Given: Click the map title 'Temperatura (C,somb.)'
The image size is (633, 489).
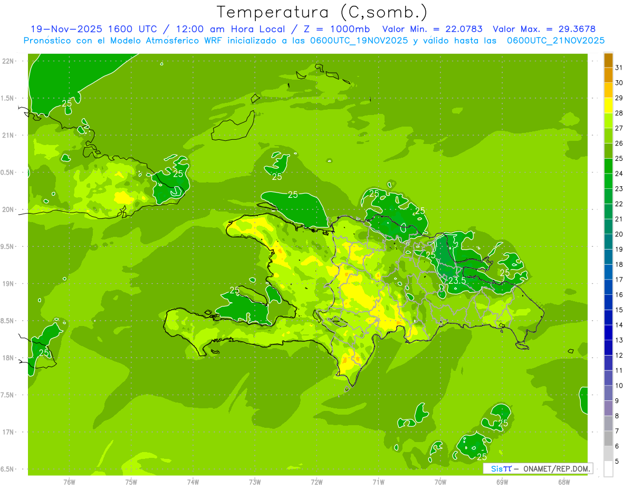Looking at the screenshot, I should (x=322, y=12).
